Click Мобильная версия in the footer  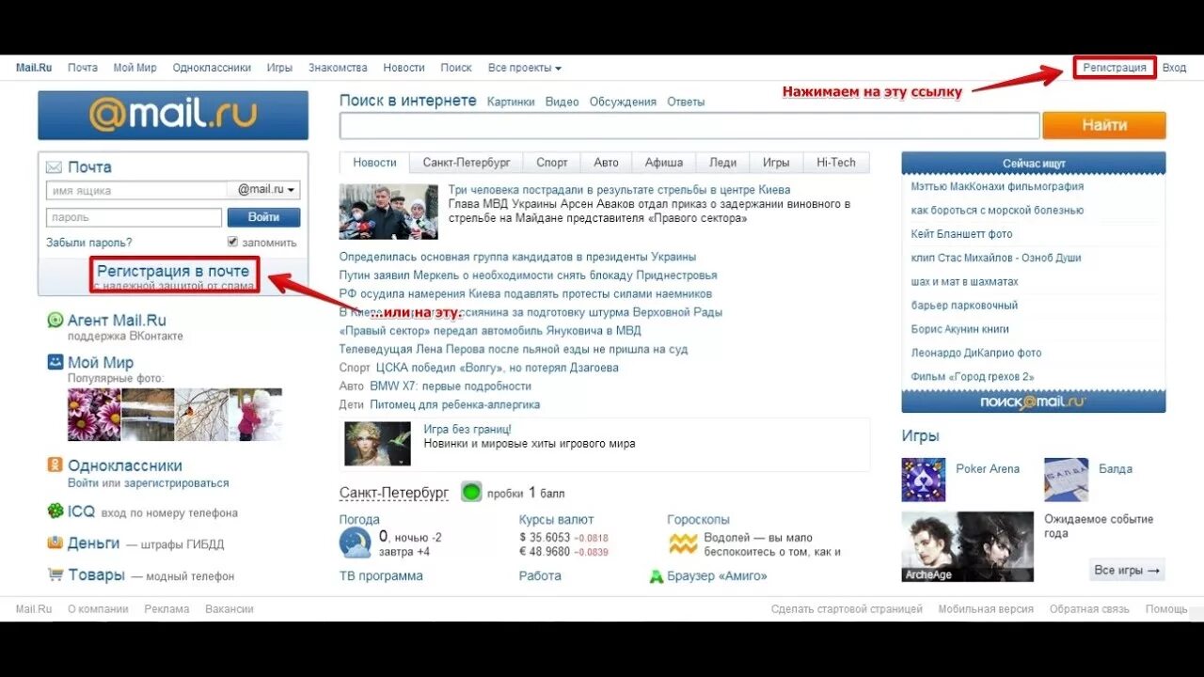(x=986, y=609)
